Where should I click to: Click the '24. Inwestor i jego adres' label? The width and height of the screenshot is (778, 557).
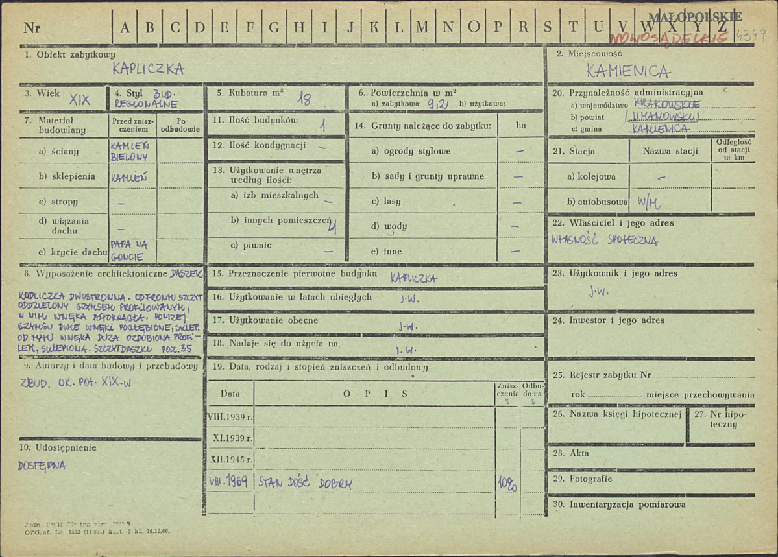[x=608, y=321]
